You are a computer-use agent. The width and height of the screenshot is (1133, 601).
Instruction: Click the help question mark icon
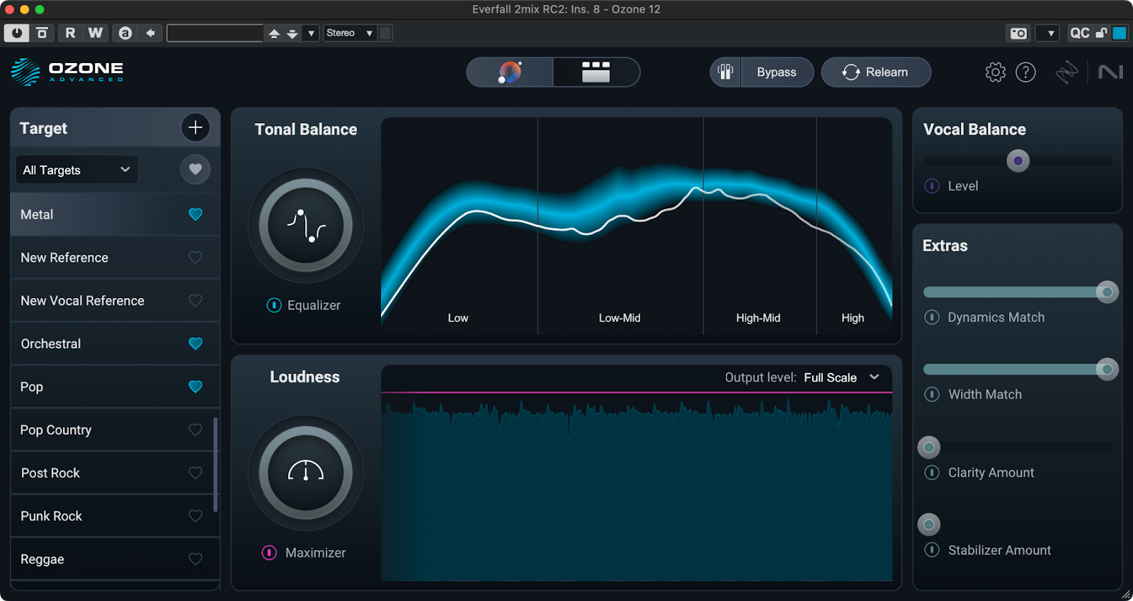pyautogui.click(x=1025, y=72)
